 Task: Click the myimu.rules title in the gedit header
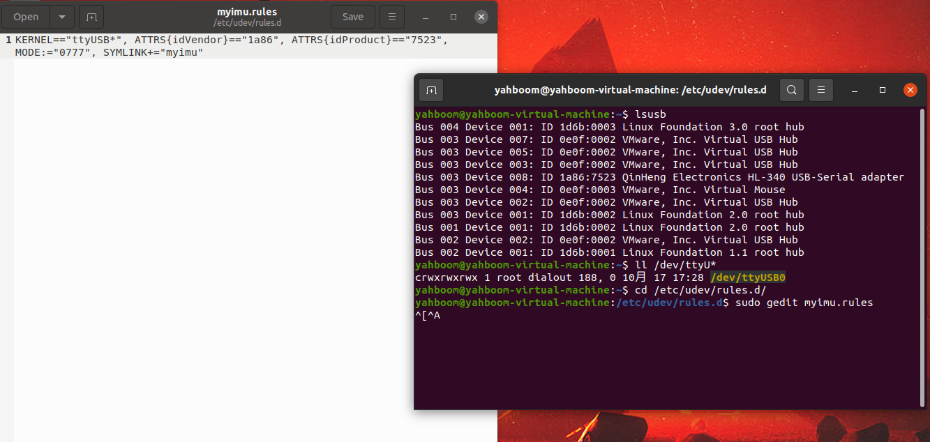click(247, 12)
